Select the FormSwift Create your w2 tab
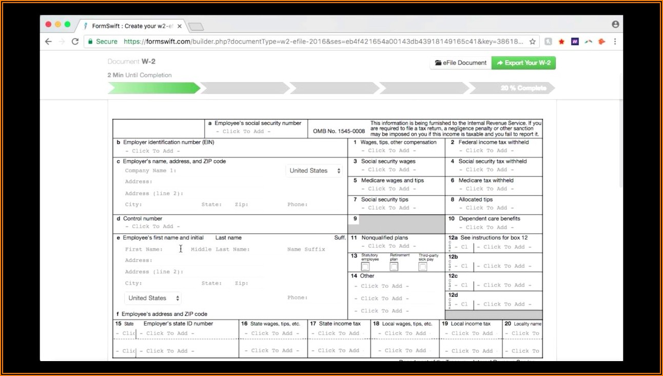The width and height of the screenshot is (663, 376). (x=131, y=26)
